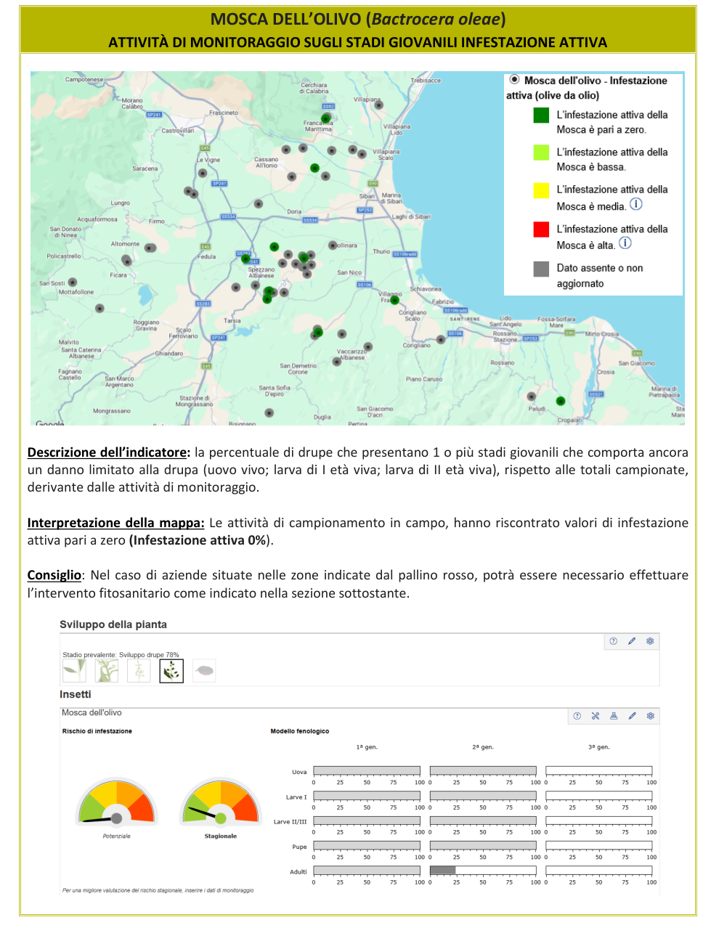Click dark green legend swatch for zero infestation
This screenshot has height=928, width=711.
541,115
